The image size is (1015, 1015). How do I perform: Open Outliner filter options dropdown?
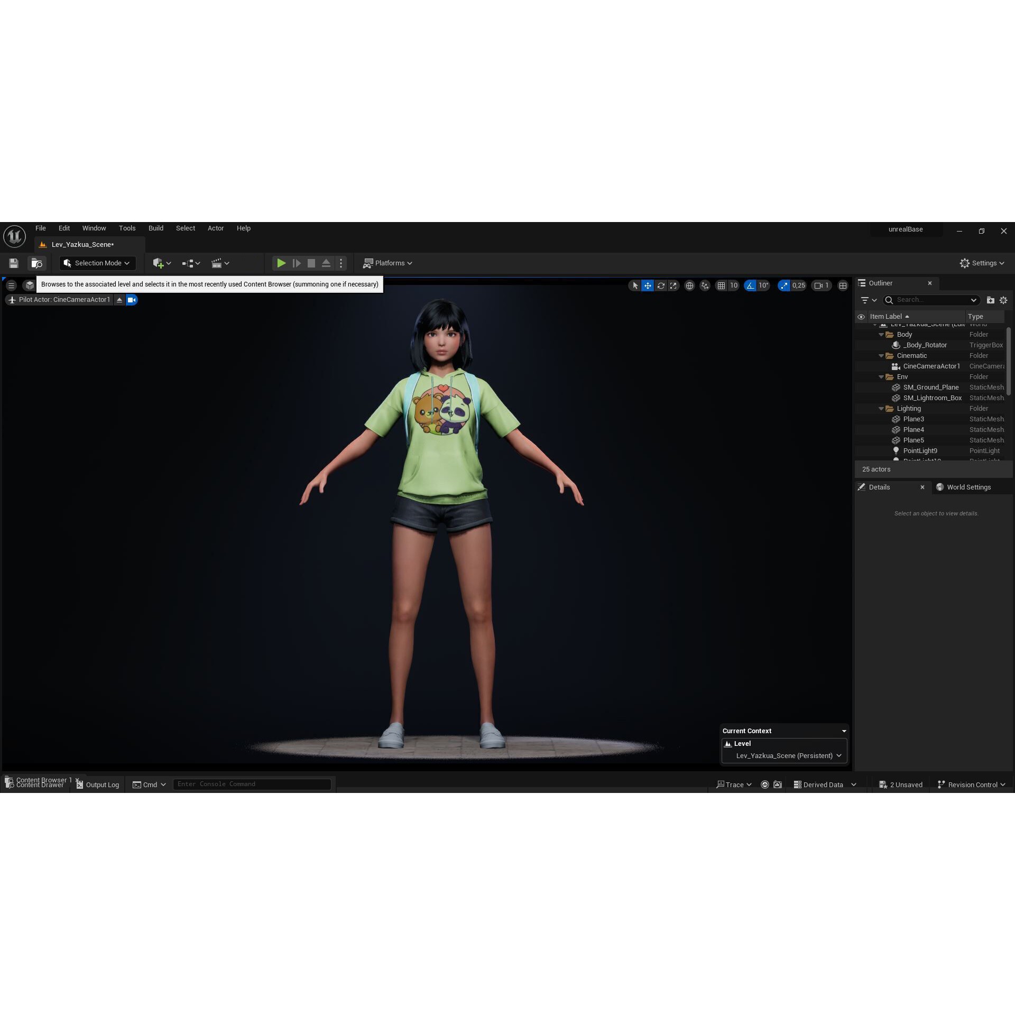pos(869,300)
